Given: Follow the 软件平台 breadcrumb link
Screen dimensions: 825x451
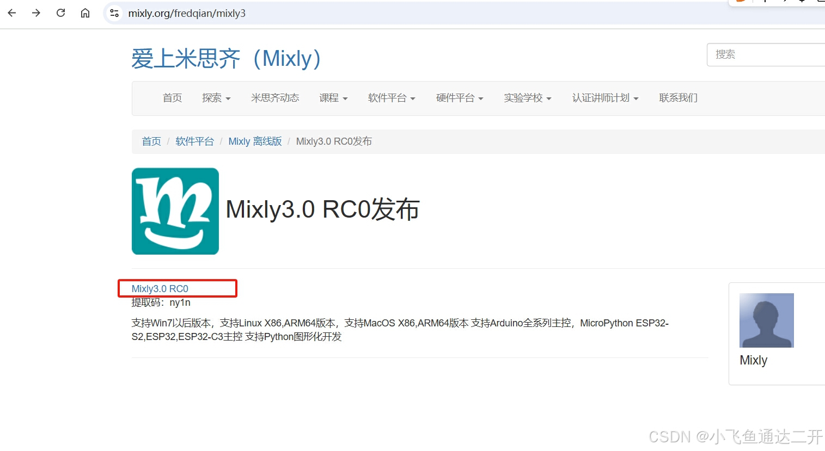Looking at the screenshot, I should (x=194, y=141).
